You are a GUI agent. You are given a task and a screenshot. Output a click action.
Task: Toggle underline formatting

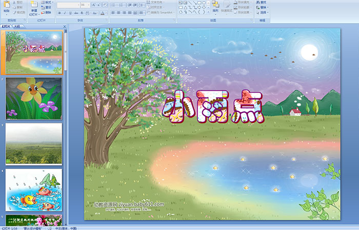tap(70, 13)
